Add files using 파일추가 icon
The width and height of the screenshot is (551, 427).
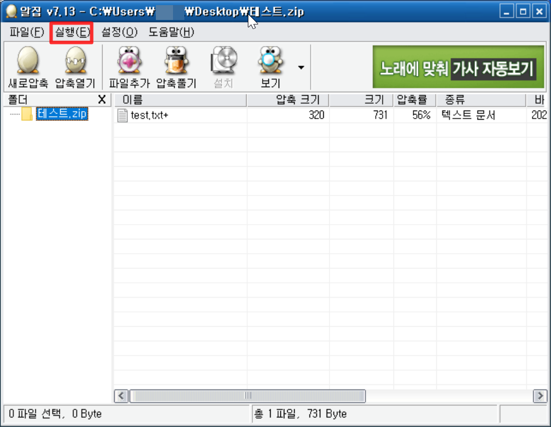(129, 60)
